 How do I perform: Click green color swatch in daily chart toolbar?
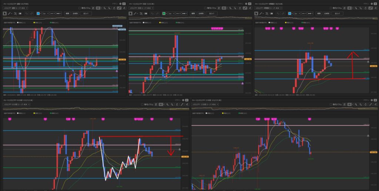point(164,13)
